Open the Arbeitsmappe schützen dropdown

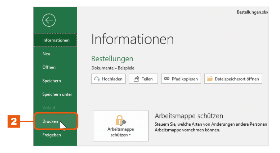coord(121,126)
